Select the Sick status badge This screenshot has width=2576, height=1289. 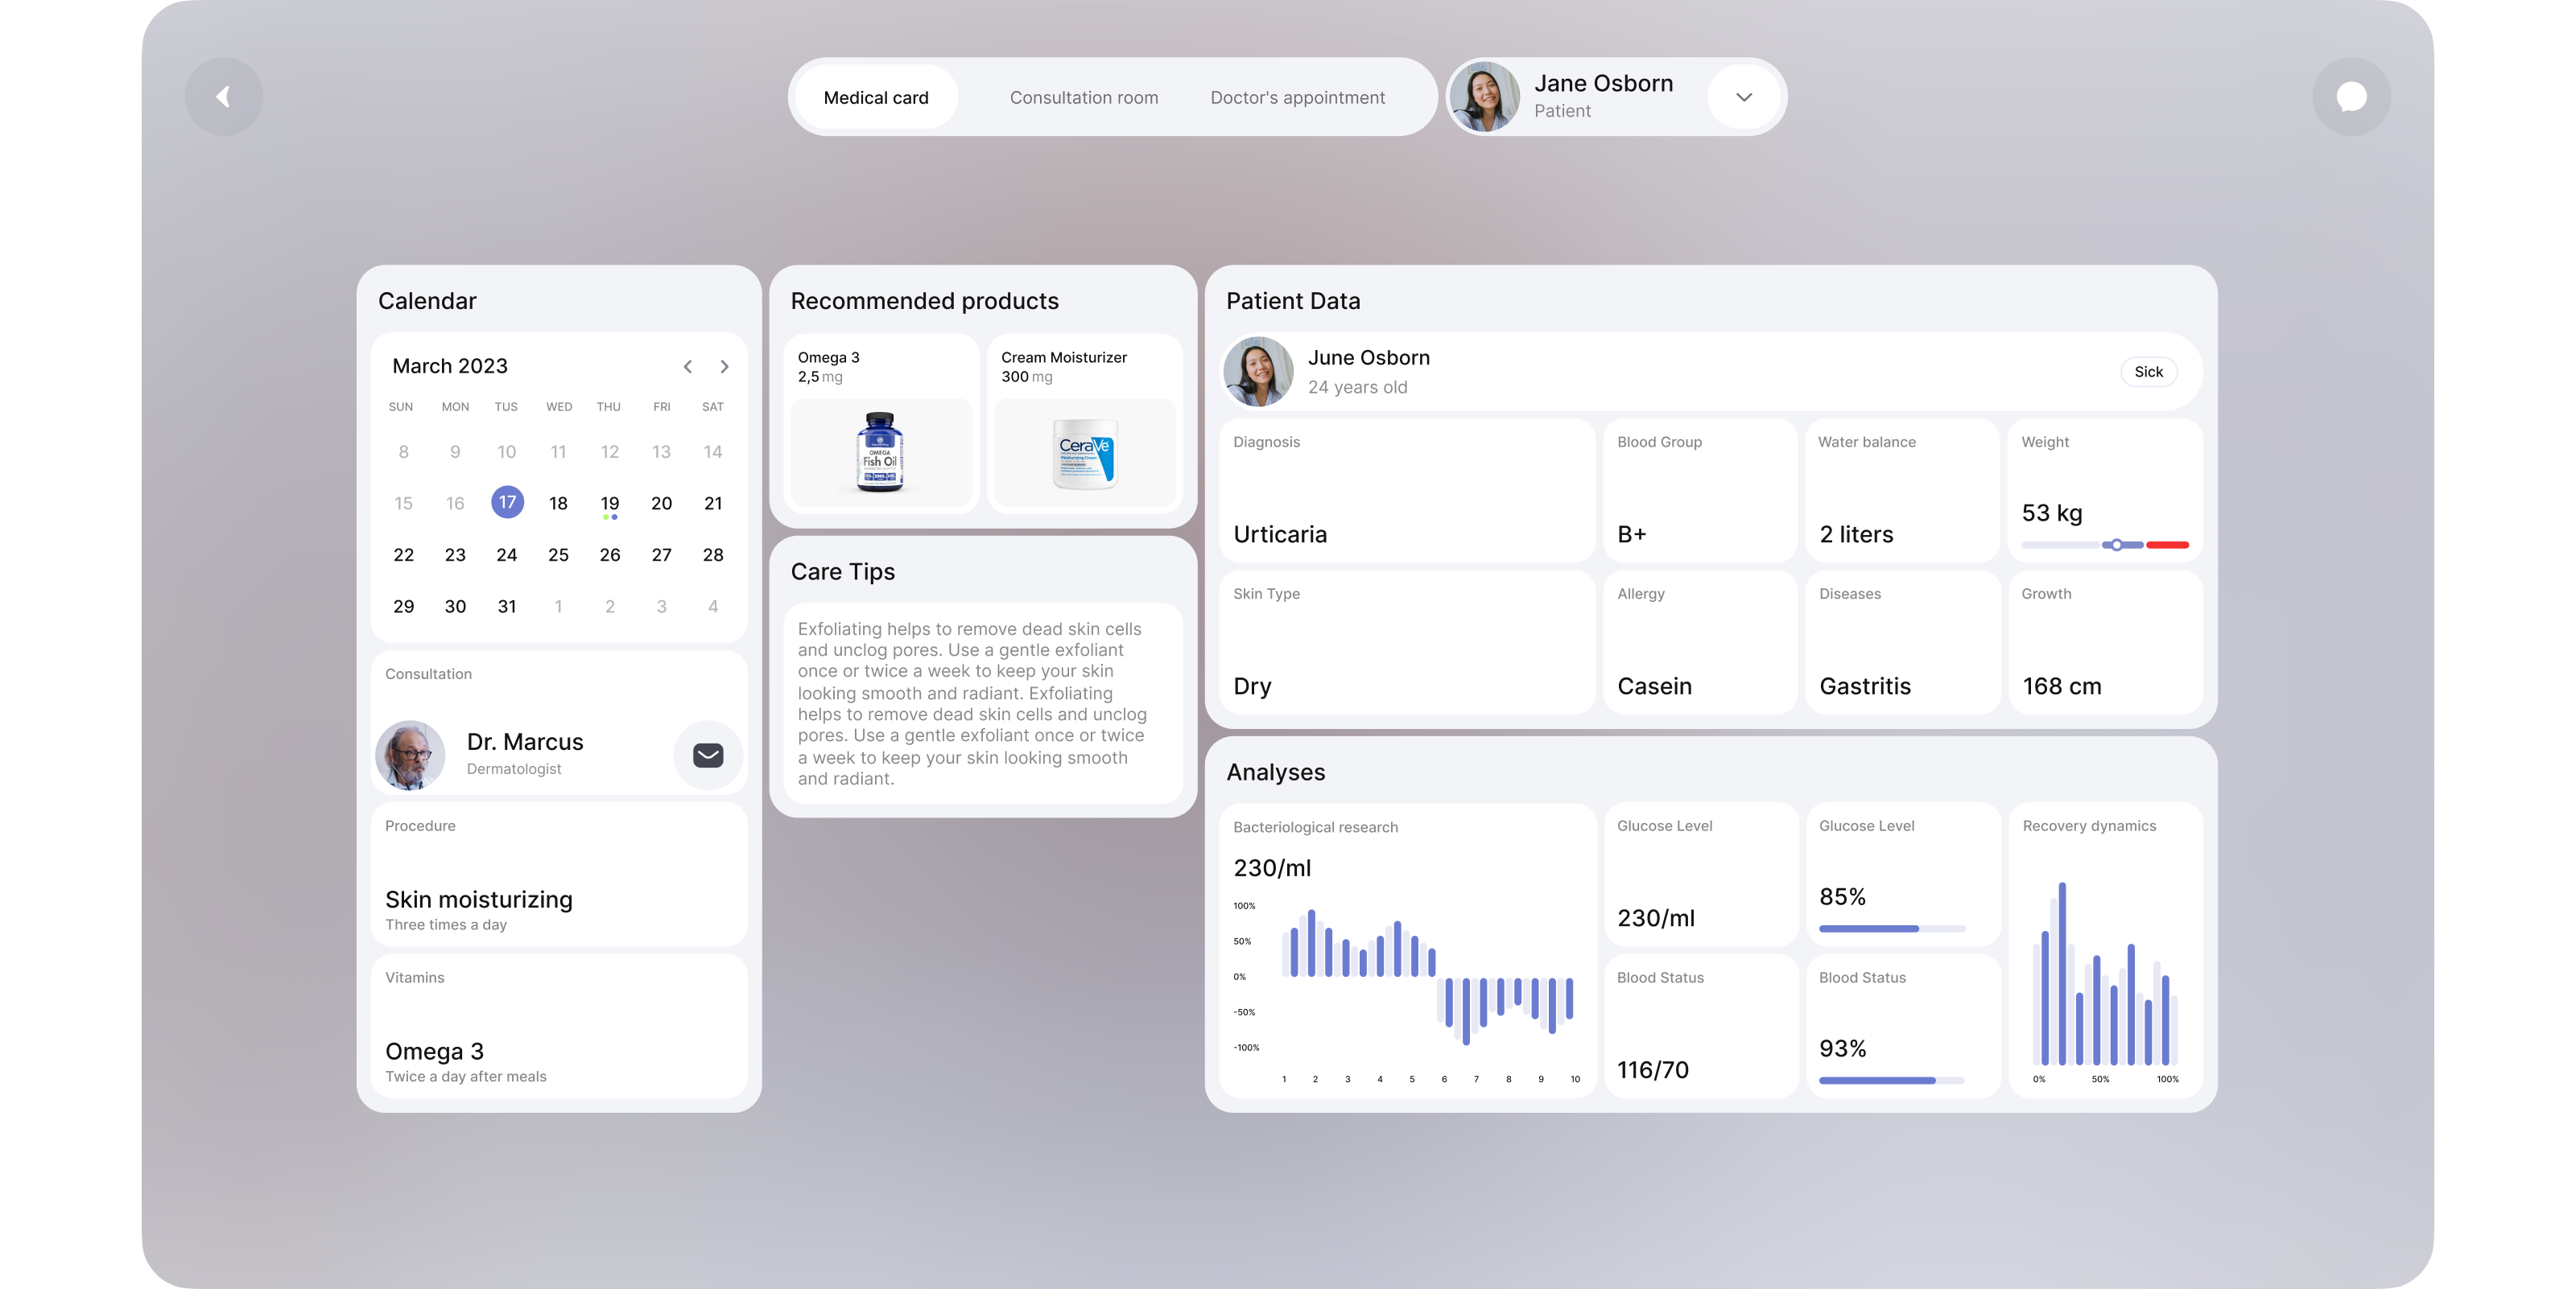coord(2148,371)
